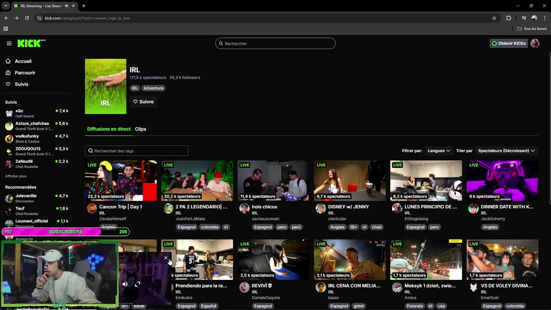Bookmark page with the star icon
Viewport: 551px width, 310px height.
494,18
